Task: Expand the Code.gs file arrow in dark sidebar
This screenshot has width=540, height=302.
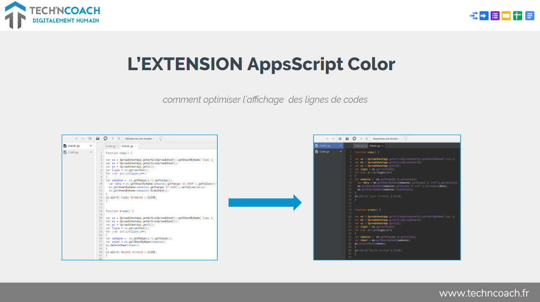Action: click(x=341, y=152)
